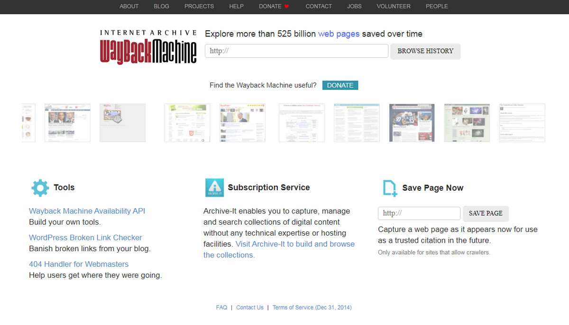Viewport: 569px width, 325px height.
Task: Click the http:// search input field
Action: coord(296,51)
